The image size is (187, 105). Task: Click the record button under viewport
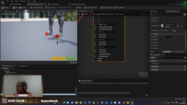[x=71, y=62]
